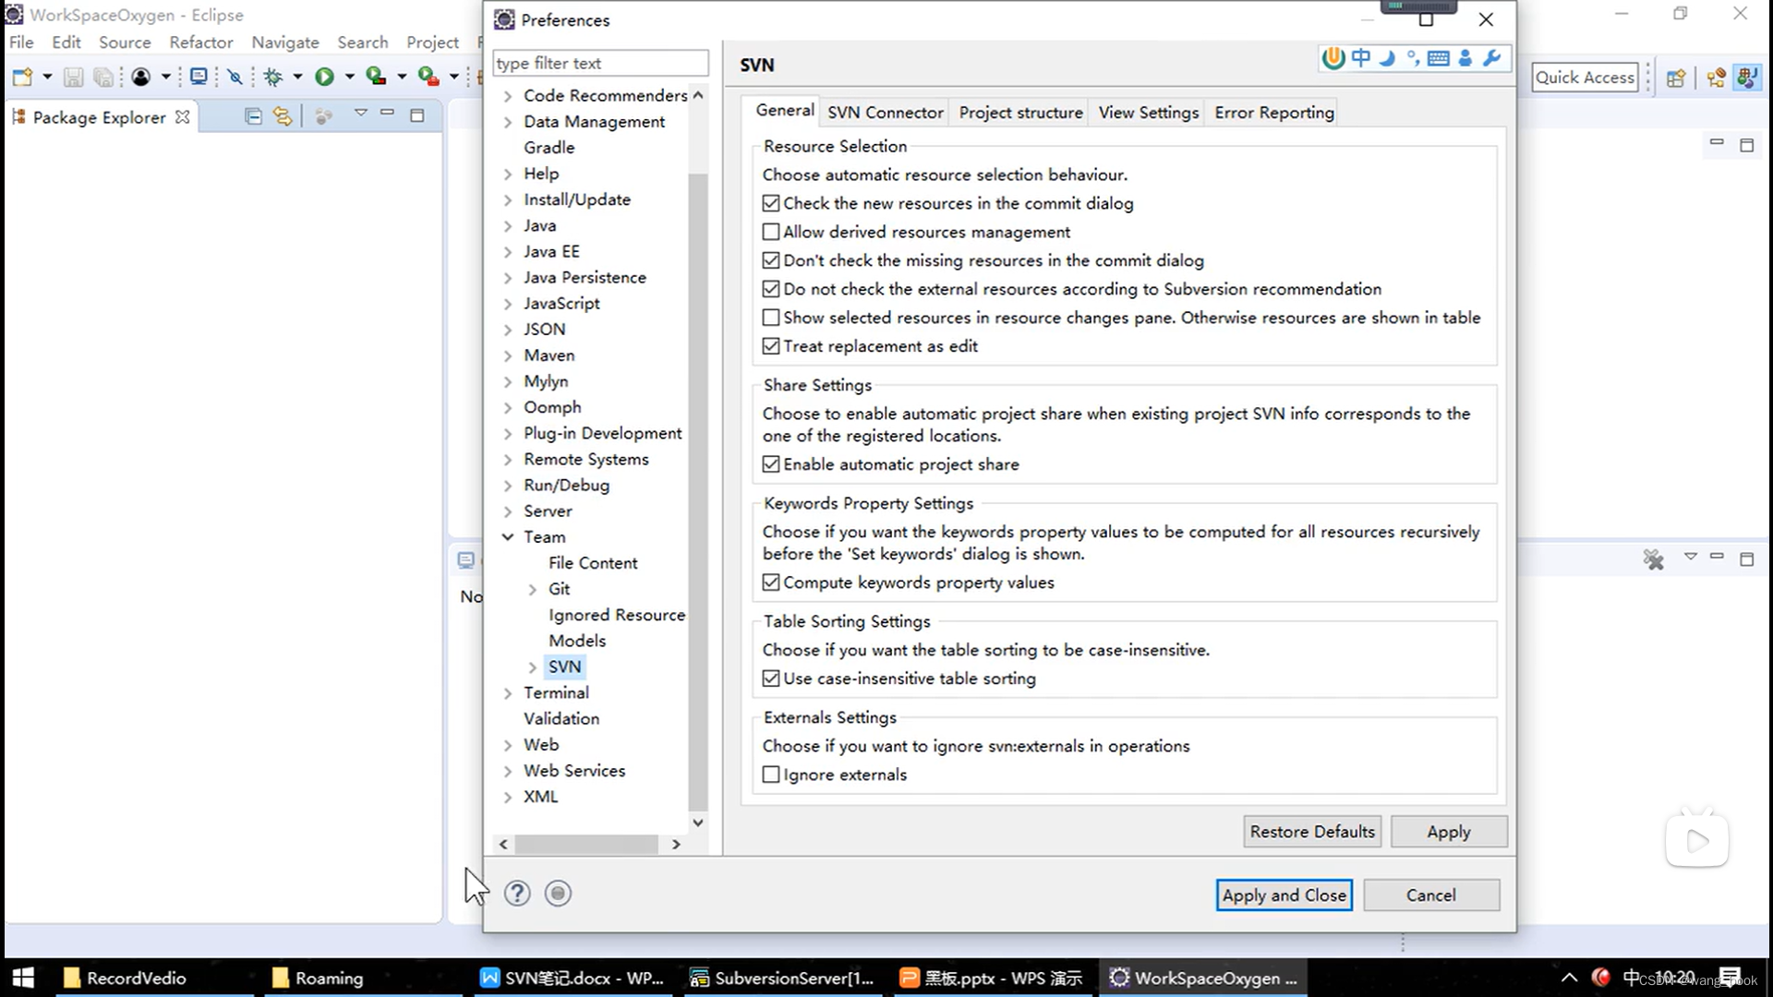The image size is (1773, 997).
Task: Toggle Check the new resources in commit dialog
Action: coord(771,203)
